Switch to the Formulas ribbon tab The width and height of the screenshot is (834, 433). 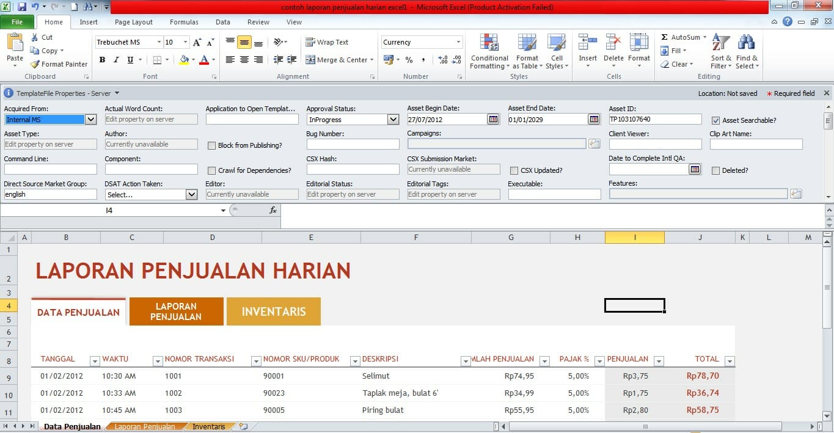click(x=184, y=22)
